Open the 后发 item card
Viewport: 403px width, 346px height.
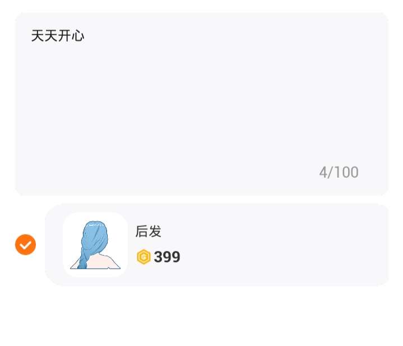tap(217, 244)
